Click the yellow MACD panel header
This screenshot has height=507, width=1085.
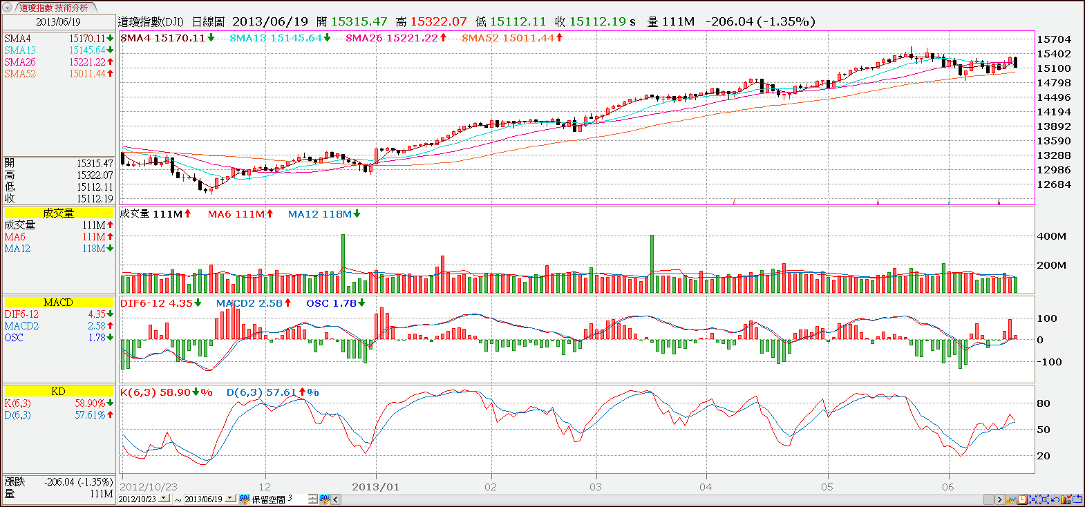(x=58, y=302)
